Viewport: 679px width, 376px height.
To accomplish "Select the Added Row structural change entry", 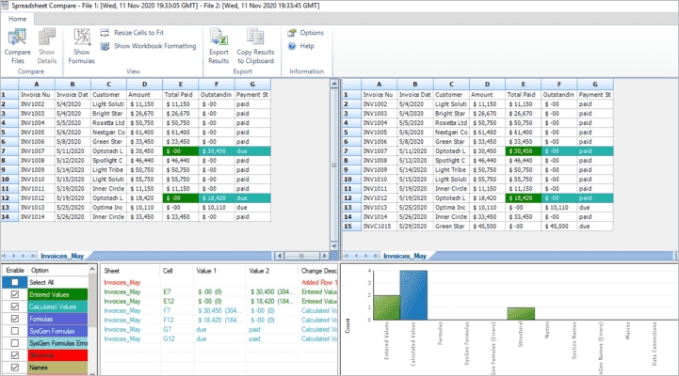I will coord(219,282).
